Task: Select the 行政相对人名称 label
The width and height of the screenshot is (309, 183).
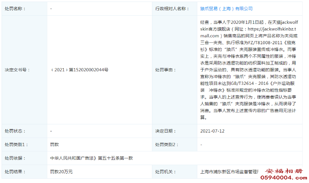Action: (172, 9)
